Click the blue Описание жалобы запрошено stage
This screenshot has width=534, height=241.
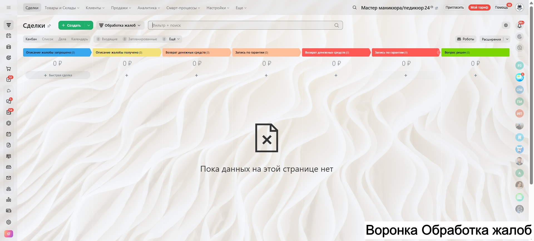[x=57, y=52]
